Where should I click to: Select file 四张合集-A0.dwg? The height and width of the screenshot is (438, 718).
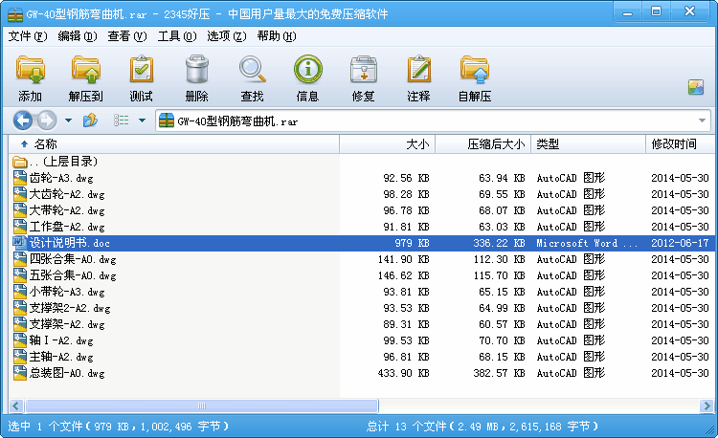(362, 259)
